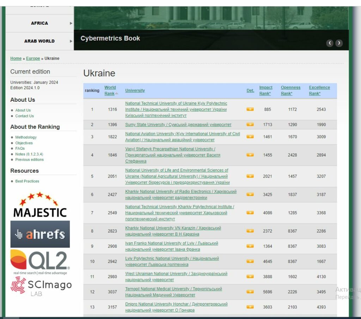Click the SCImago Lab logo
Viewport: 361px width, 319px height.
pos(41,286)
